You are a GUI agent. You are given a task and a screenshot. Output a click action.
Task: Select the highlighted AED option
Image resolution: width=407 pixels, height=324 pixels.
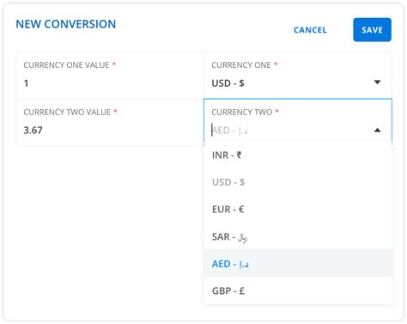coord(298,264)
